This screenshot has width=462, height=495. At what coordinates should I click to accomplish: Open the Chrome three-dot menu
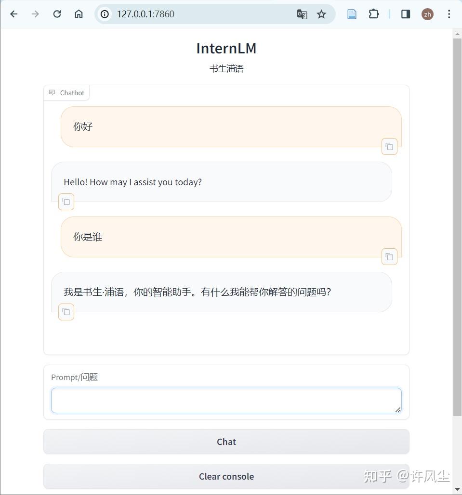coord(449,14)
